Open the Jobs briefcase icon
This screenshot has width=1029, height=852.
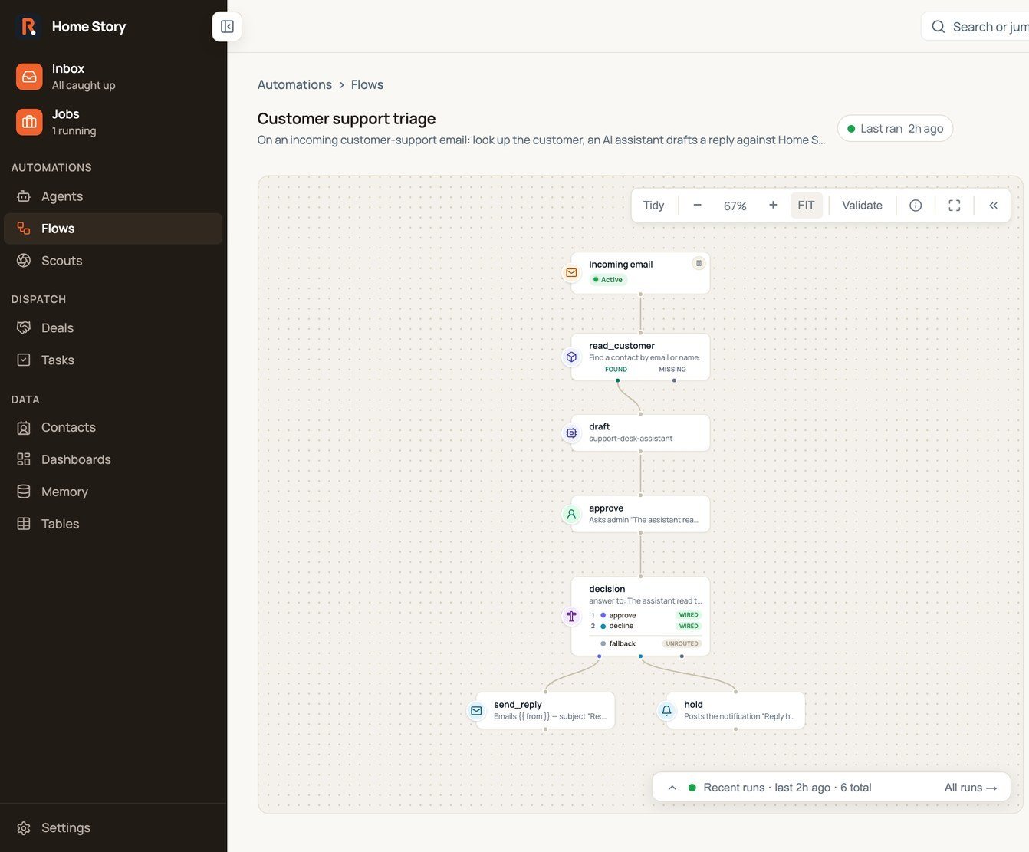[29, 122]
